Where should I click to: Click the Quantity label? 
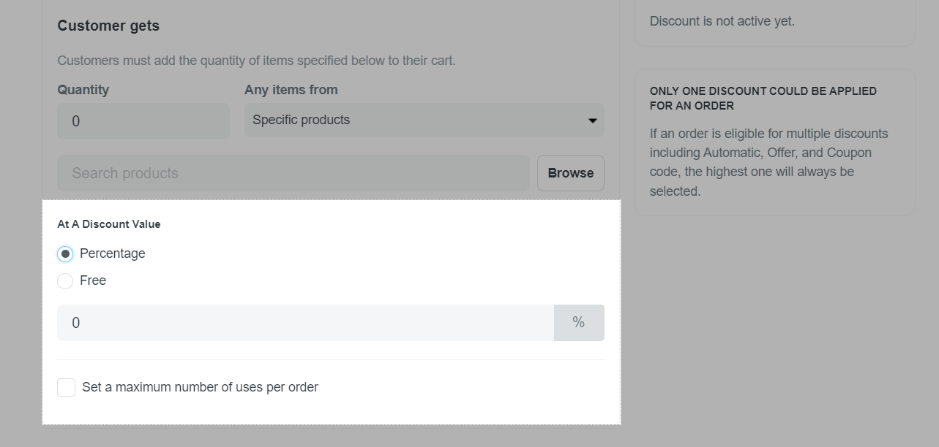(x=83, y=90)
